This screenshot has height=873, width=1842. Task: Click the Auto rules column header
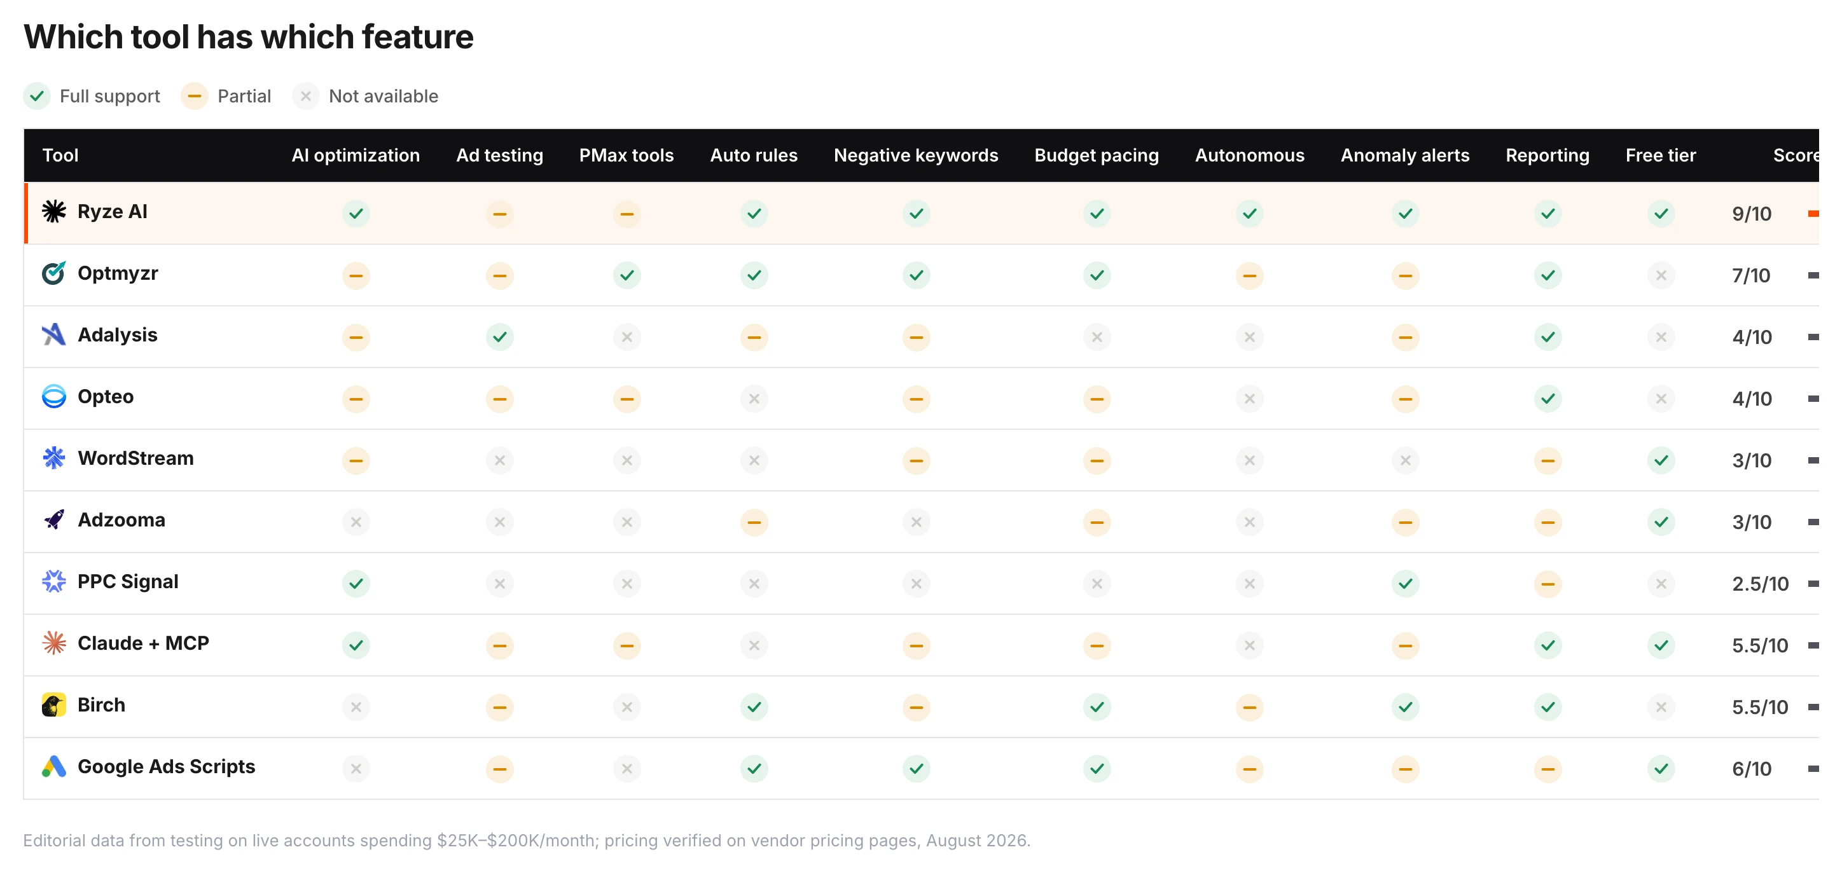click(x=754, y=155)
